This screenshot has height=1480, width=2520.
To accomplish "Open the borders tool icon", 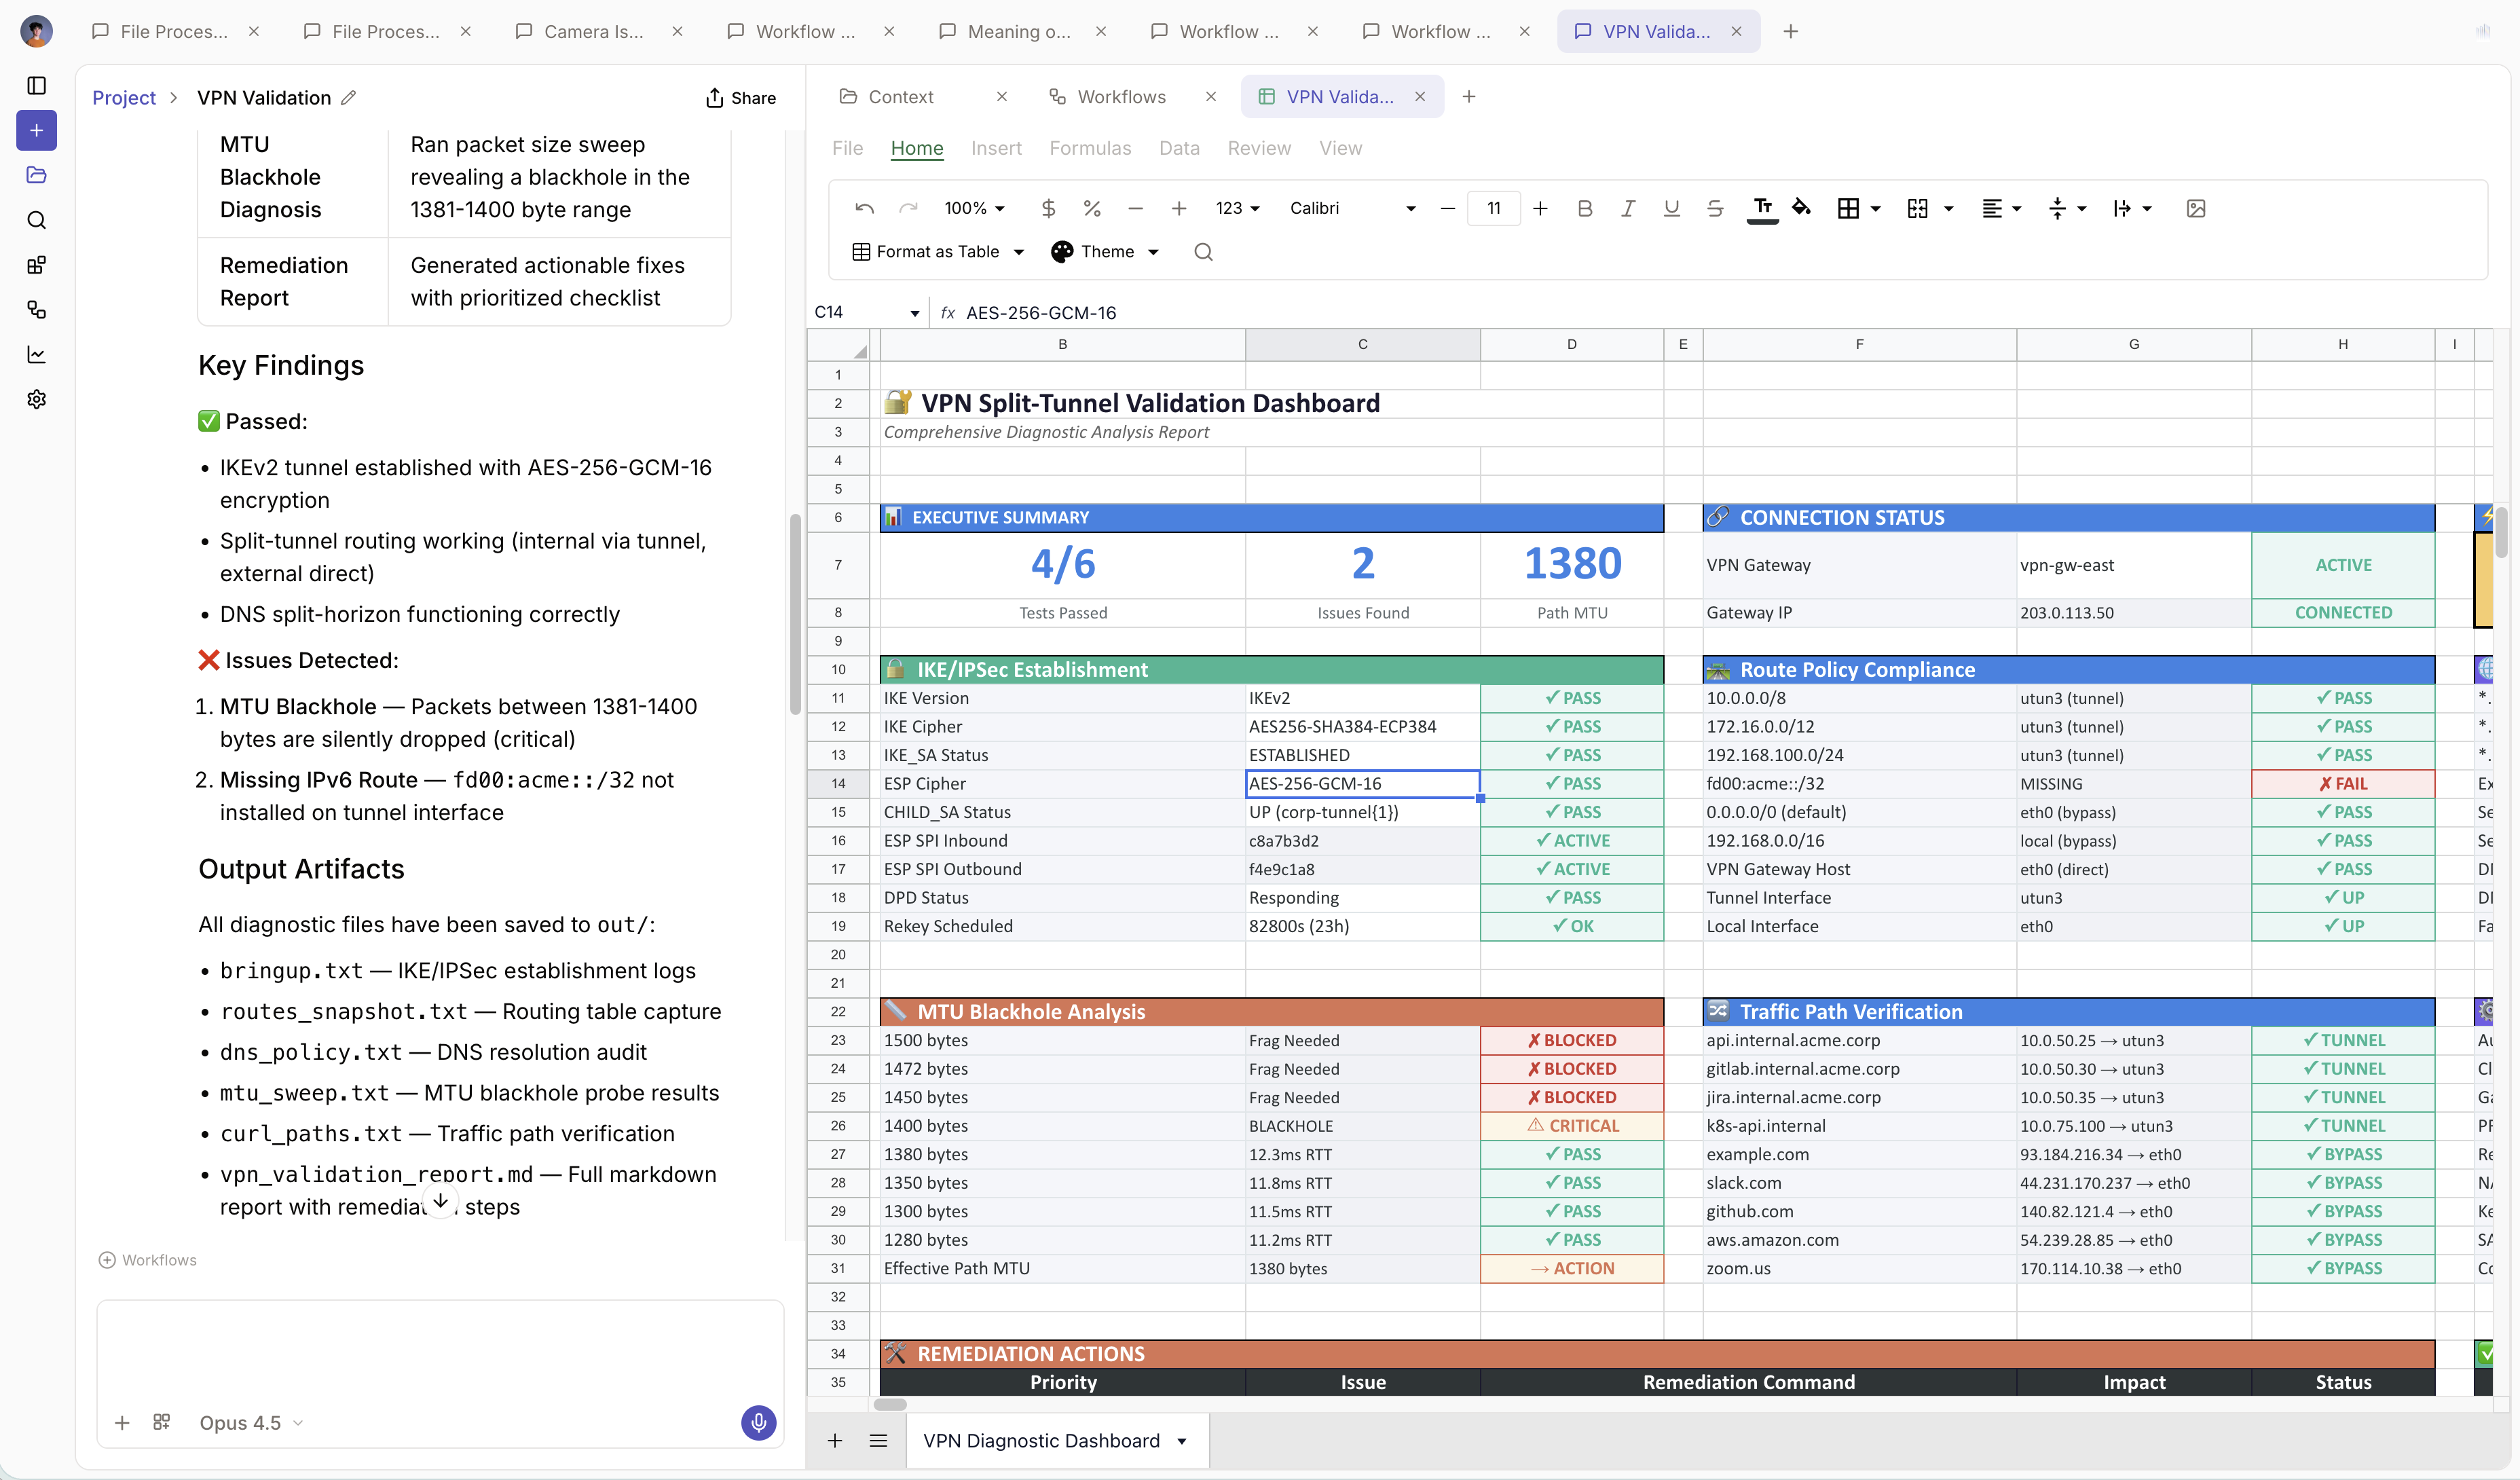I will point(1849,208).
